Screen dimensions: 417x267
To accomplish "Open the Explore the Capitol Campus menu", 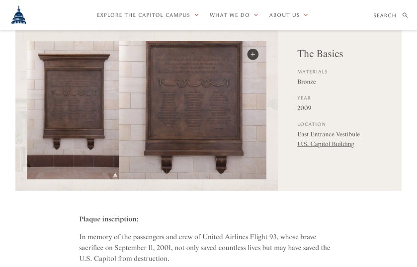I will point(143,15).
